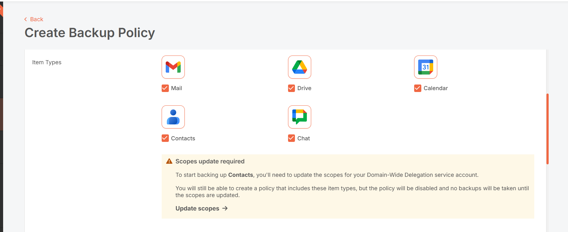
Task: Click the Google Chat icon tile
Action: click(300, 117)
